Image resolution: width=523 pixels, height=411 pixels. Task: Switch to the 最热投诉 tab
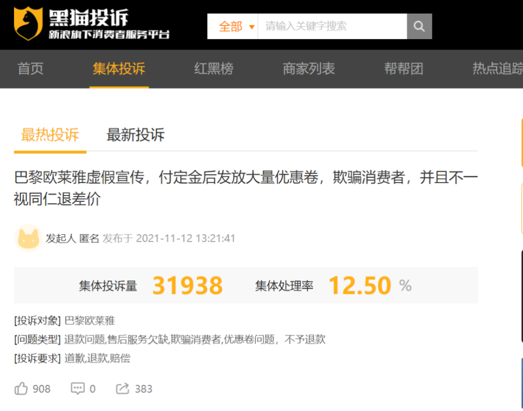[50, 135]
